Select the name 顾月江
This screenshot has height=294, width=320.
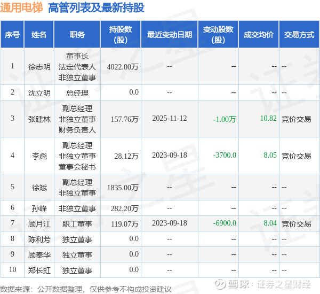click(x=39, y=224)
